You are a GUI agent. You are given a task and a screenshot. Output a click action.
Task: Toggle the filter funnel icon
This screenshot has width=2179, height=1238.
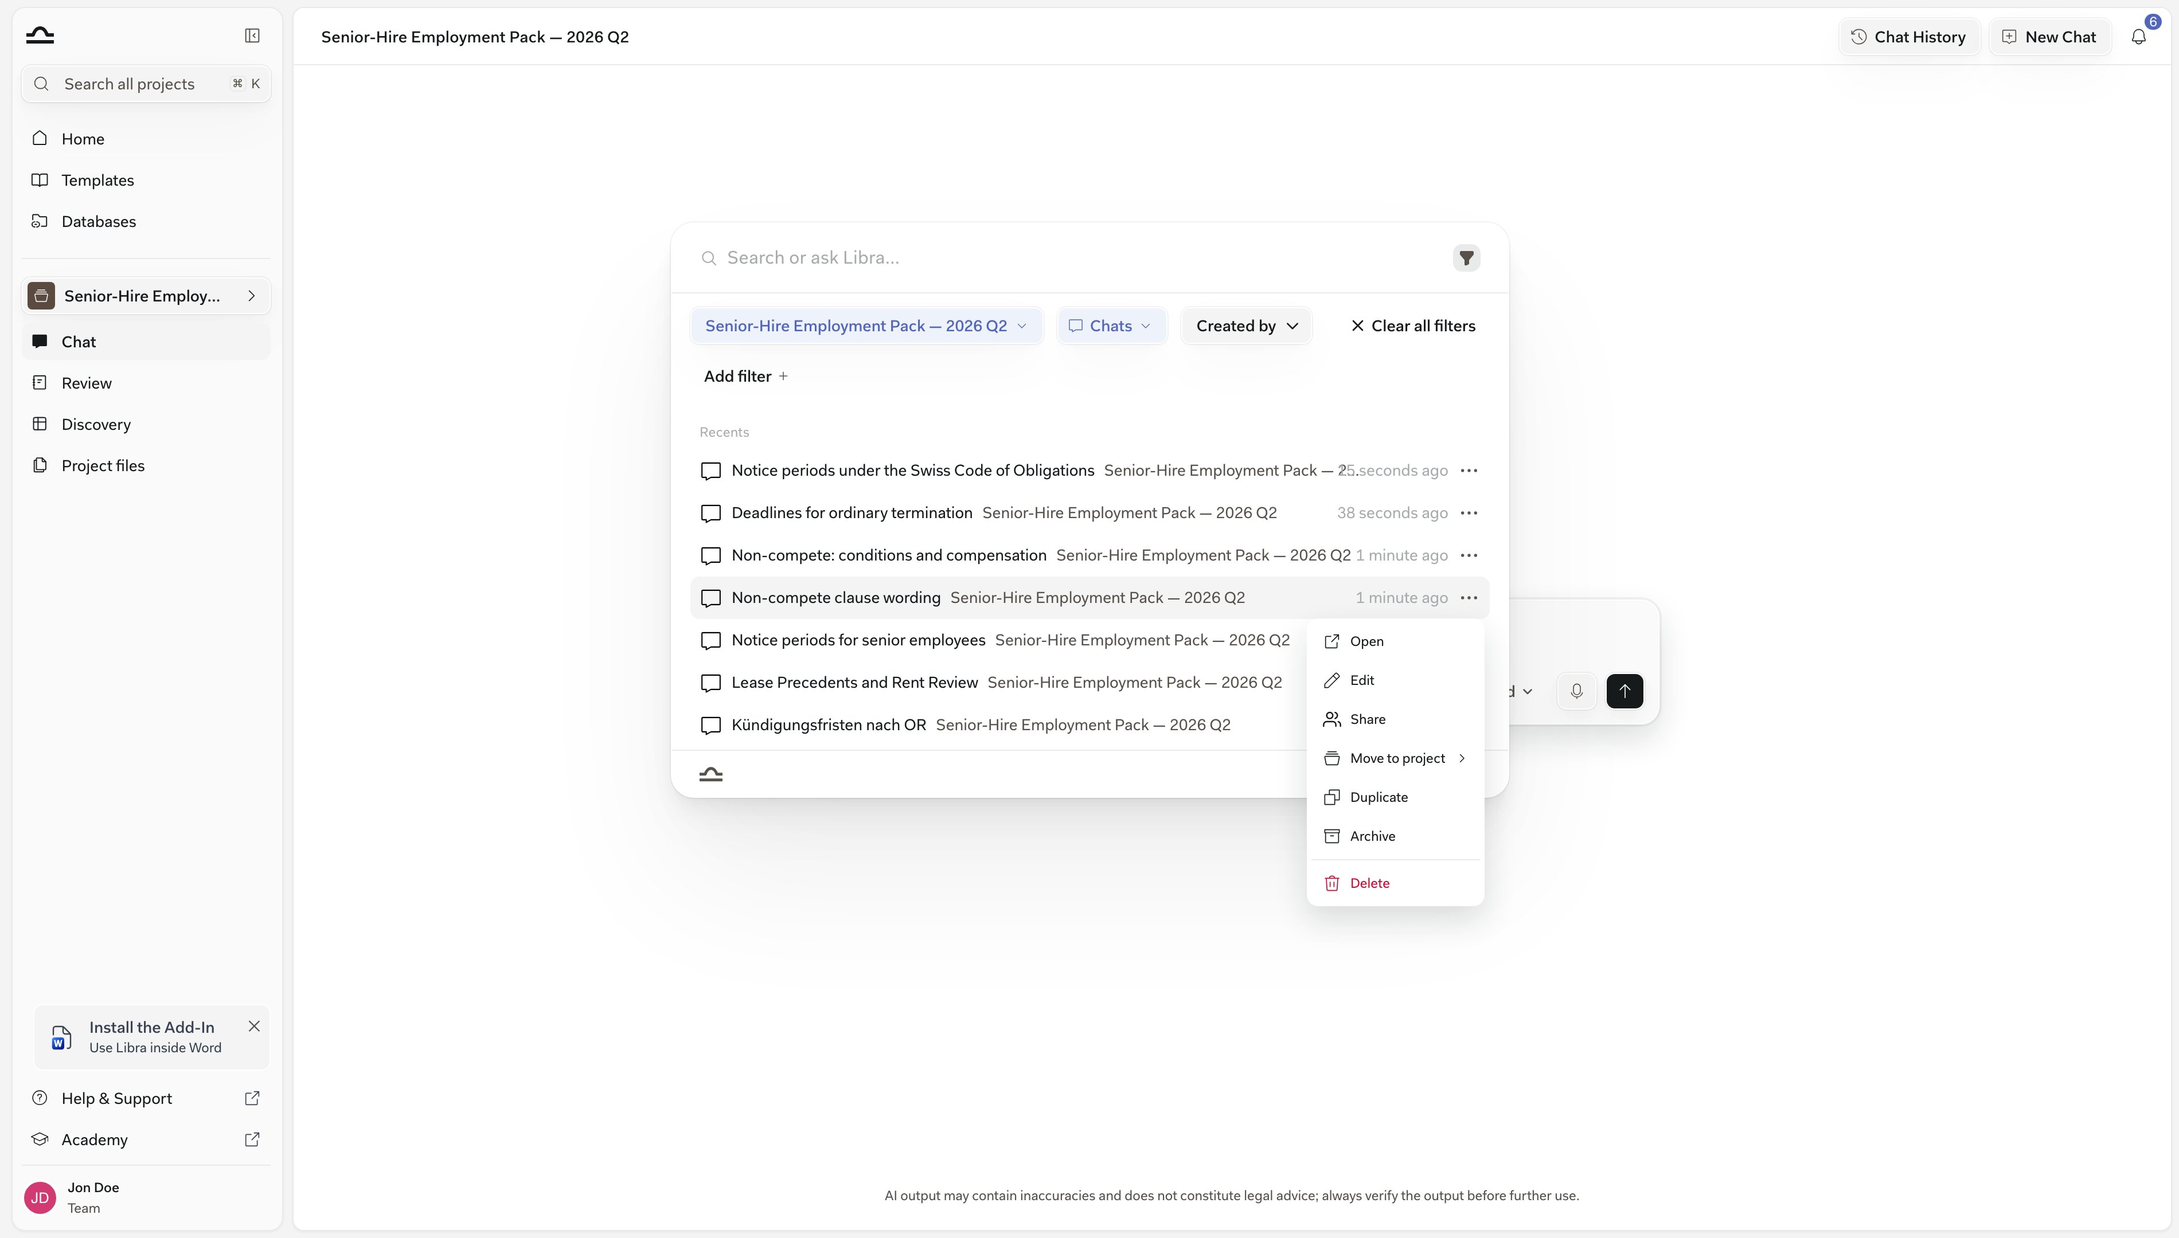click(x=1466, y=258)
